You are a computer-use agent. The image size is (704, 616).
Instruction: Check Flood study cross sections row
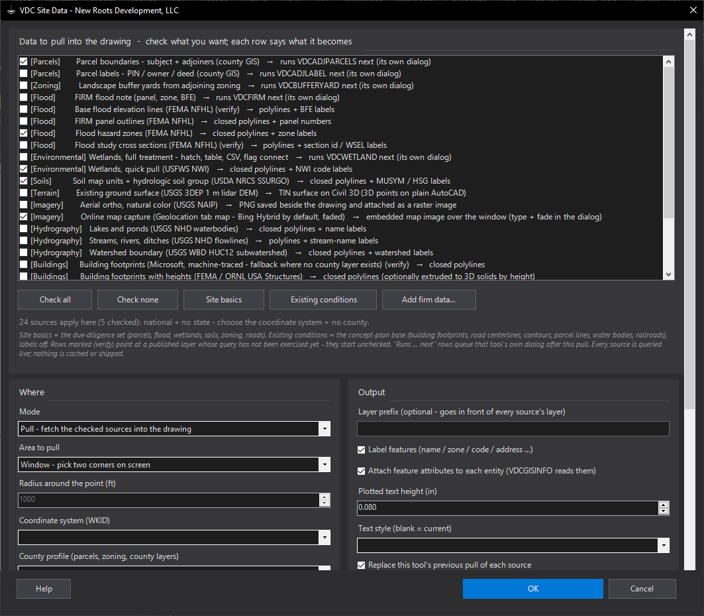[23, 145]
